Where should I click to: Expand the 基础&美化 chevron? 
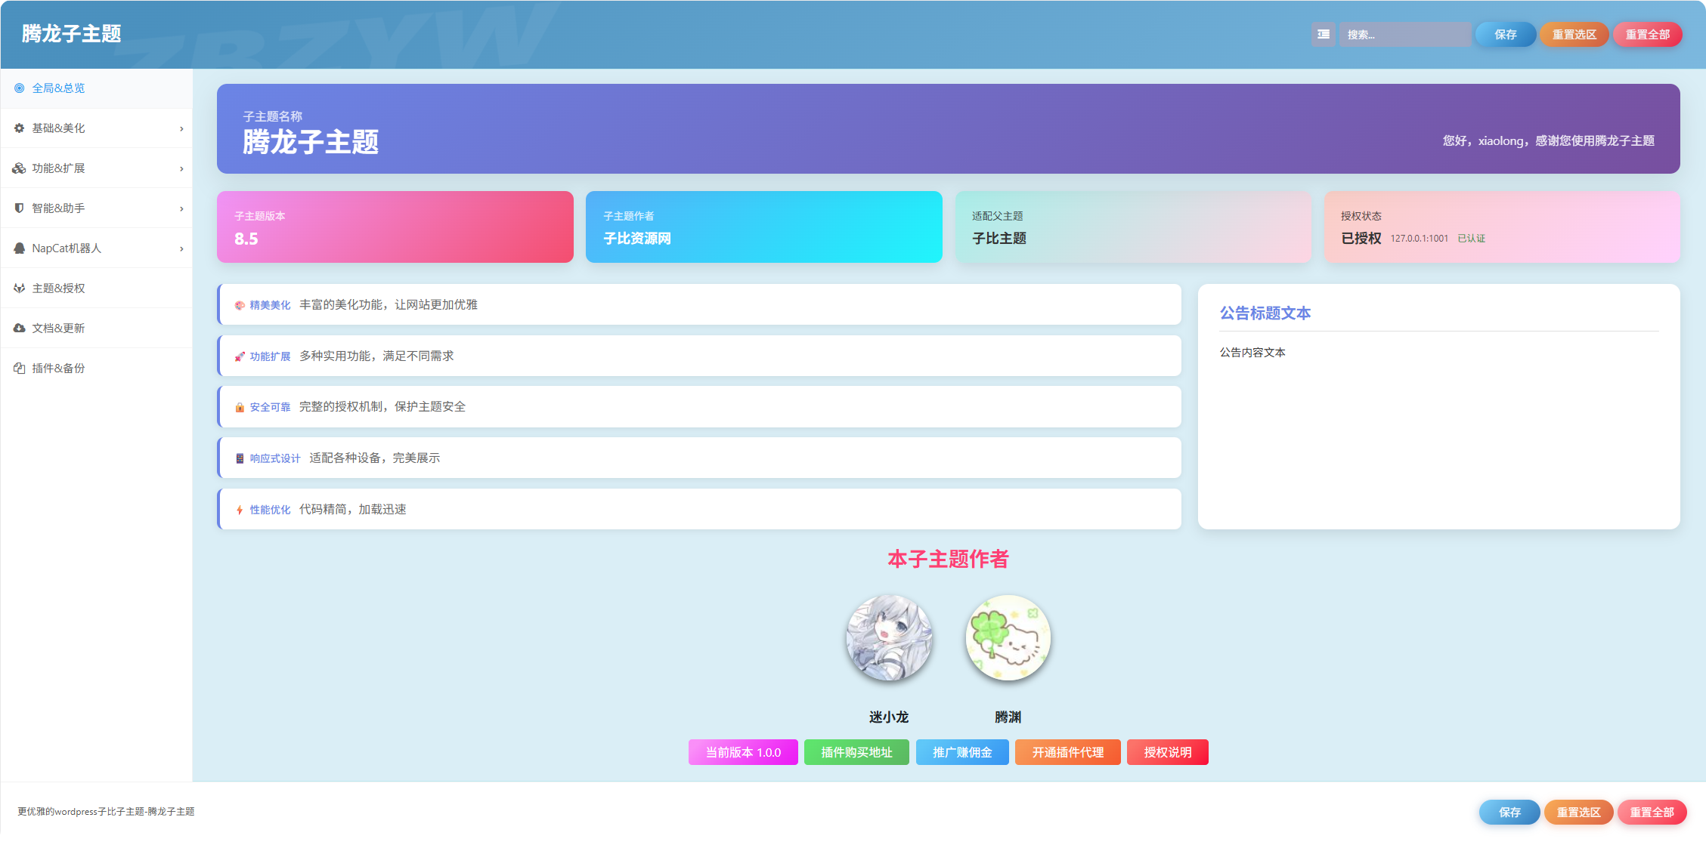pos(181,129)
